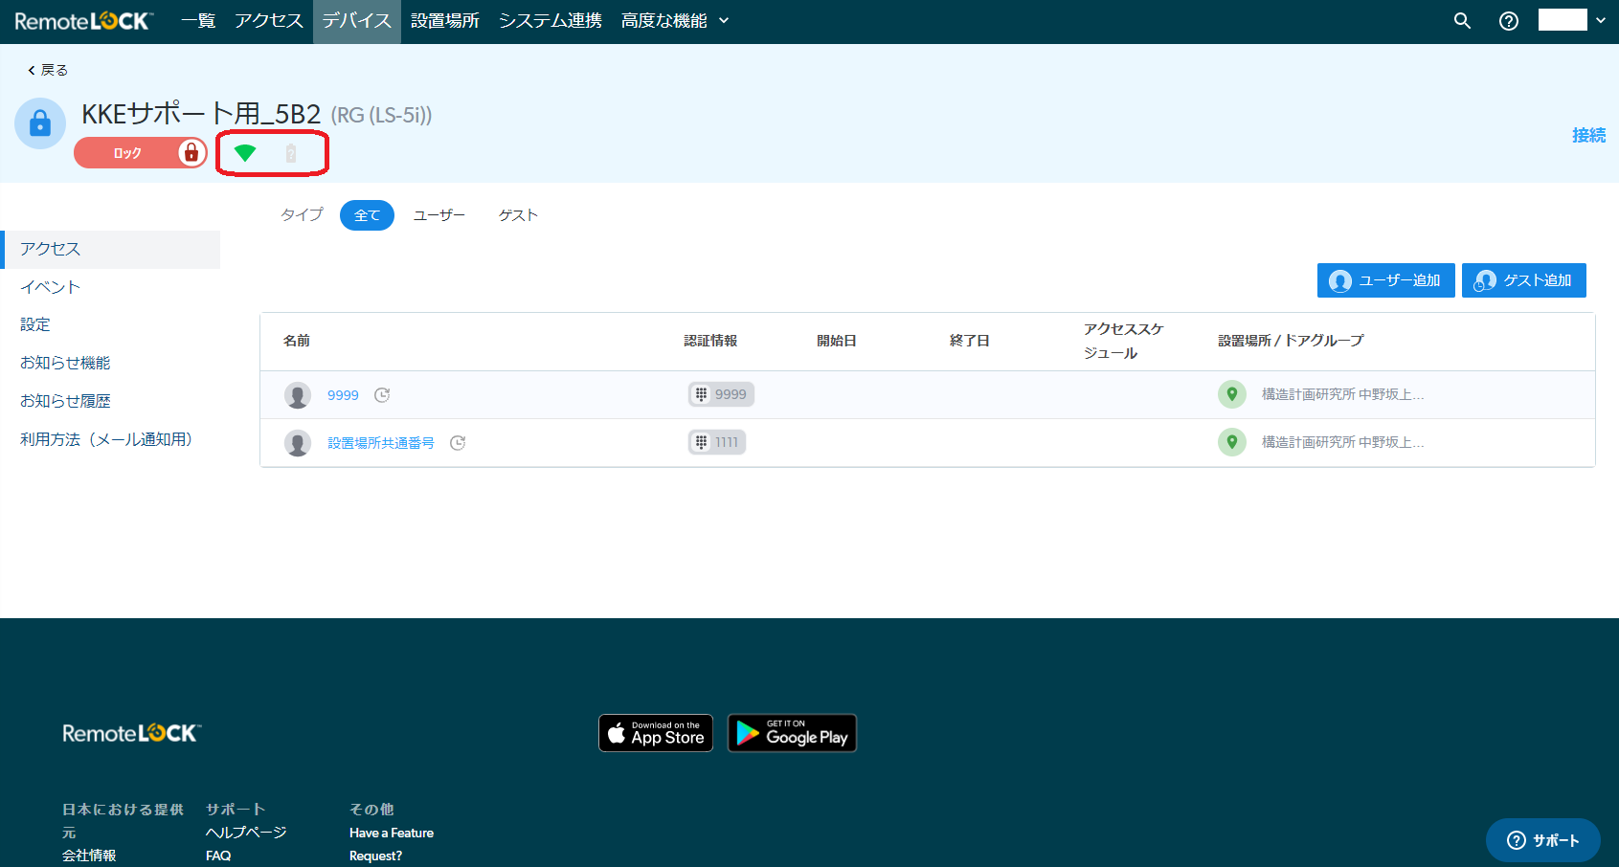Open the App Store download badge
This screenshot has height=867, width=1619.
click(656, 733)
